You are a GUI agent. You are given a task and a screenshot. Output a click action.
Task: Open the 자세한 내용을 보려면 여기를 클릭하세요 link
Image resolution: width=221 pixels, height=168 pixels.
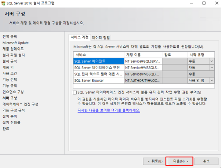tap(109, 110)
